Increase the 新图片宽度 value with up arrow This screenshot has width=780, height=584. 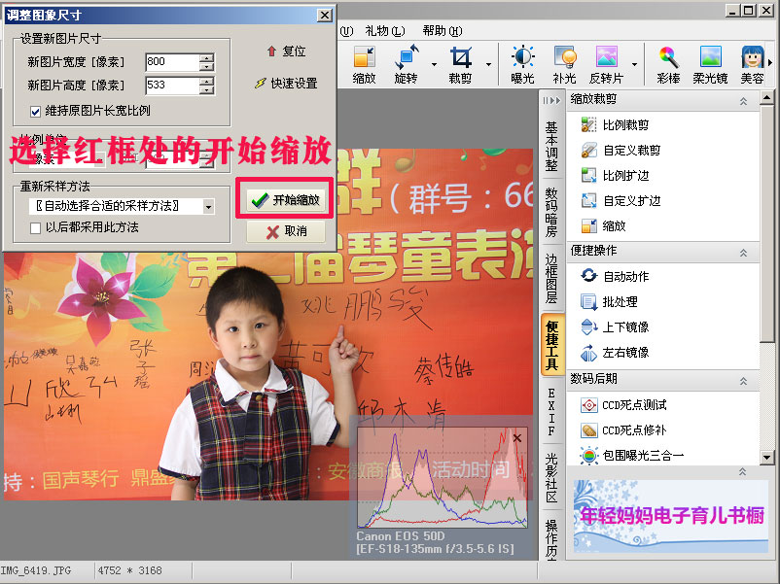(206, 57)
